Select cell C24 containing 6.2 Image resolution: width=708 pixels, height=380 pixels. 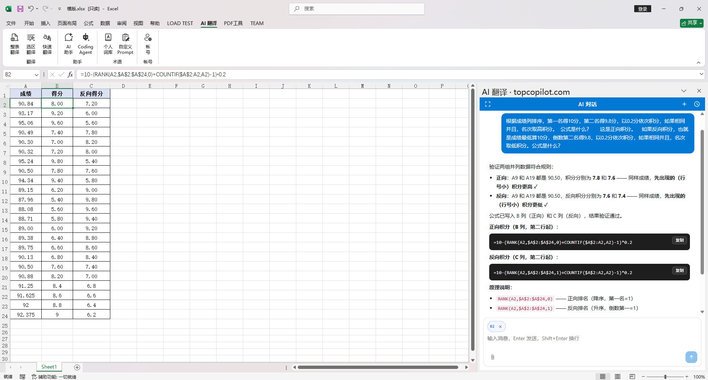(91, 315)
